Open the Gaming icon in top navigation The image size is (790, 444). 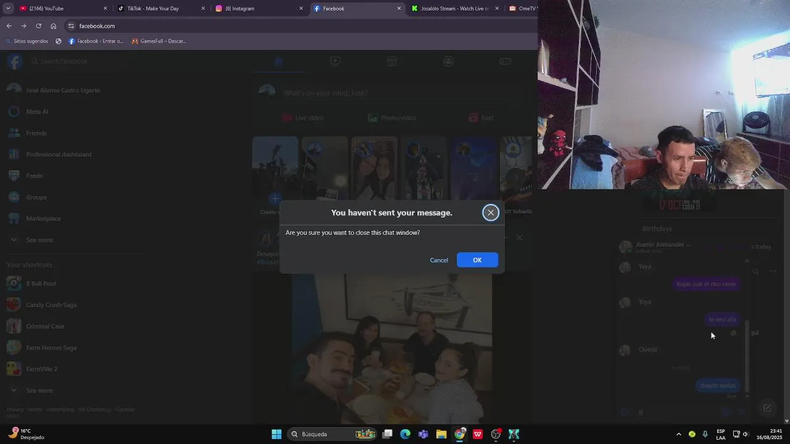coord(505,61)
